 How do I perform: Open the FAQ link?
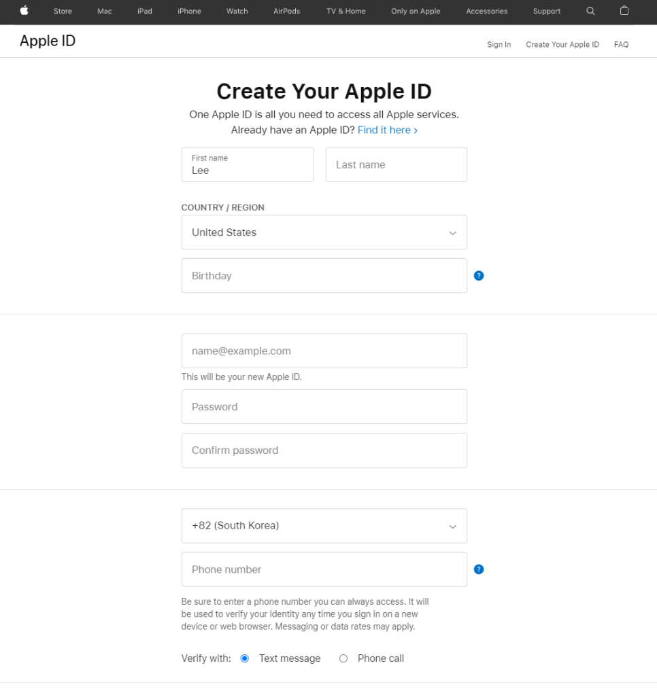click(621, 44)
